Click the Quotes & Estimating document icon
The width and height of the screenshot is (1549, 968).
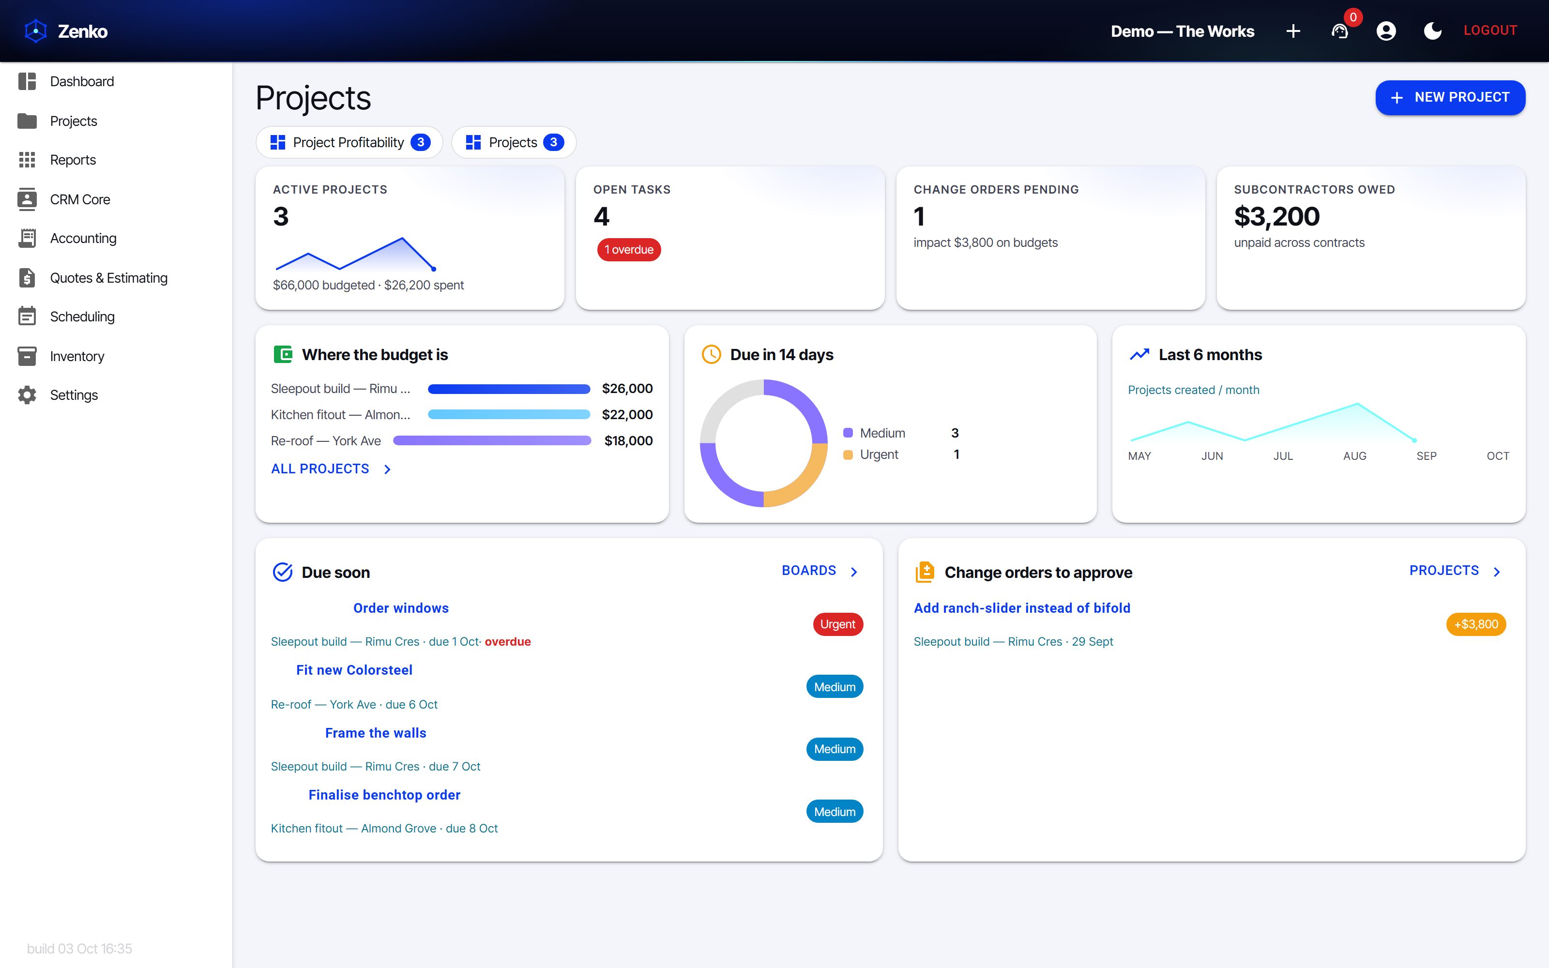27,278
